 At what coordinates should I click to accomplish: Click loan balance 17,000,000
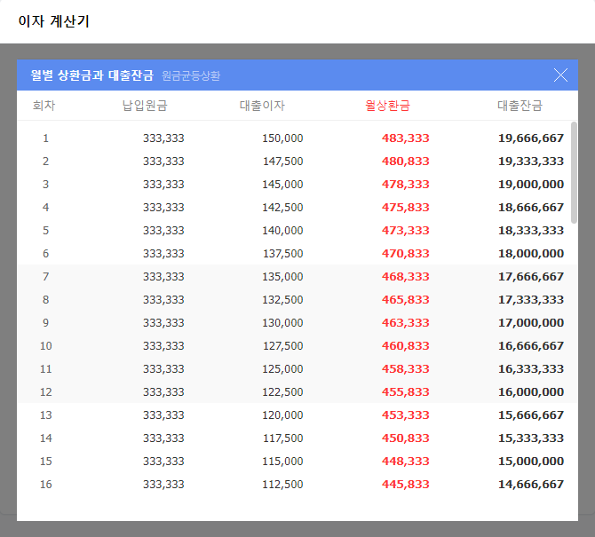531,323
